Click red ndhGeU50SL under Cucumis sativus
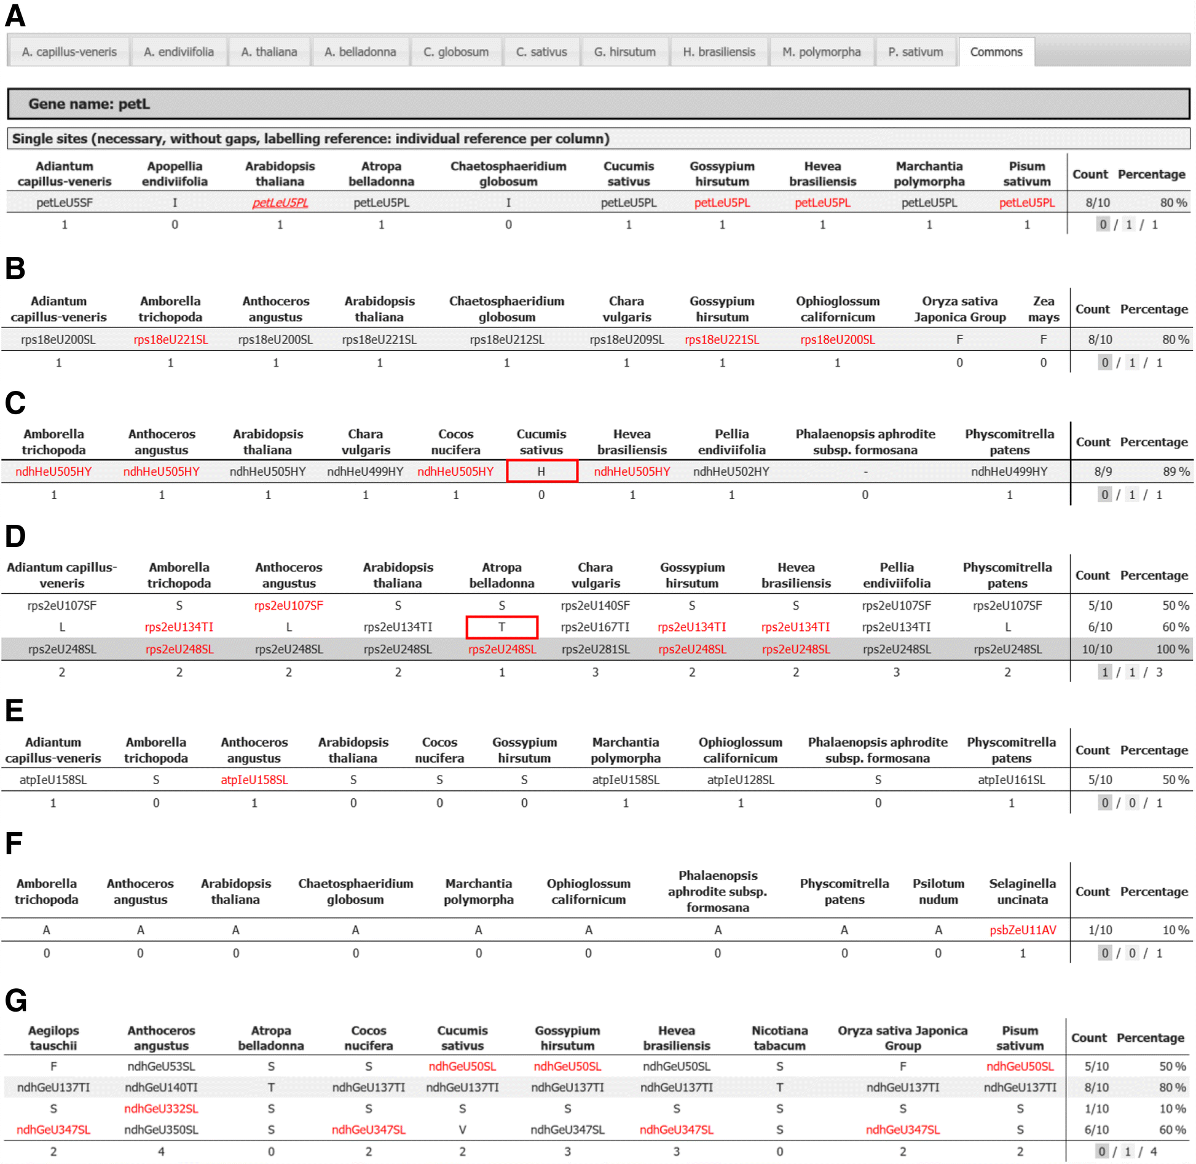This screenshot has width=1196, height=1164. tap(462, 1066)
